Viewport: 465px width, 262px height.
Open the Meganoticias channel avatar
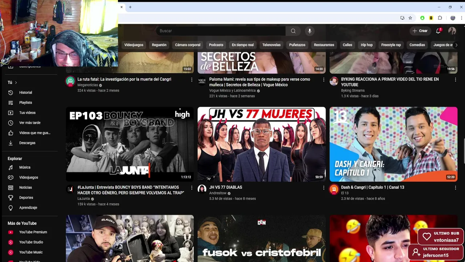(x=70, y=81)
